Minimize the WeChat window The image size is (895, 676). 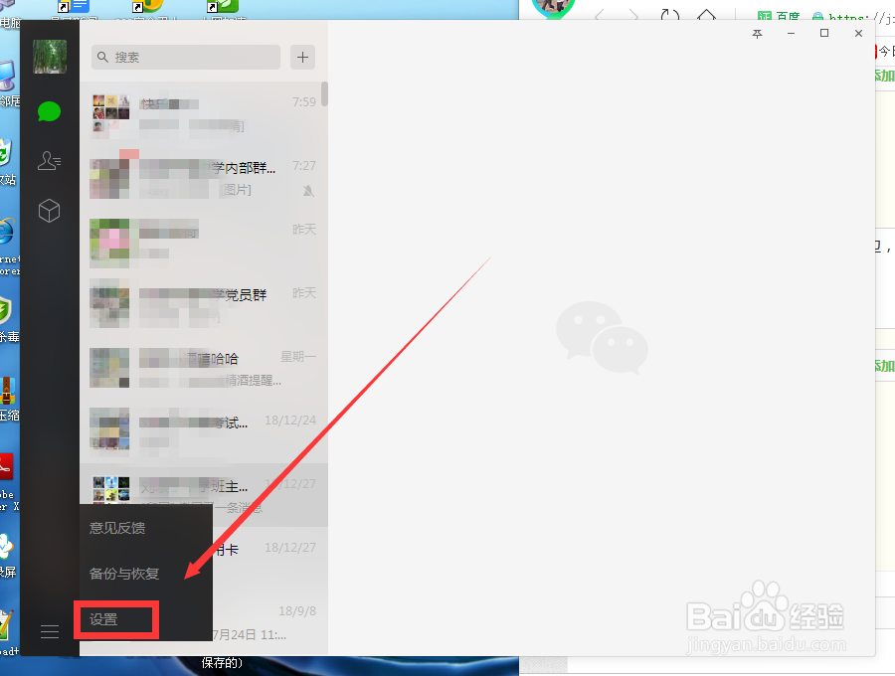tap(791, 34)
